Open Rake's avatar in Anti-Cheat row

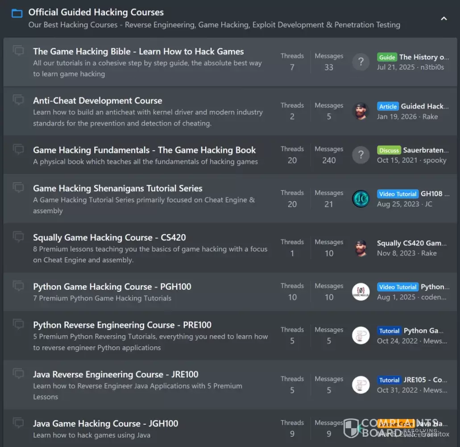(361, 111)
